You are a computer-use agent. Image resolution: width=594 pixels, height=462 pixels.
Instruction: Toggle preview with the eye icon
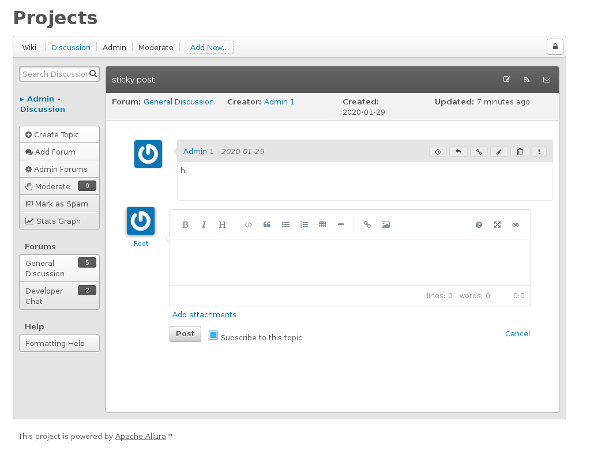tap(516, 225)
